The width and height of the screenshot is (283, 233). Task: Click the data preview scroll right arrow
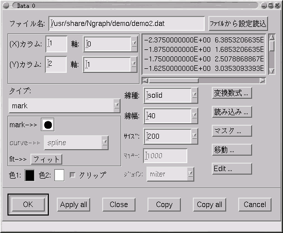point(263,81)
